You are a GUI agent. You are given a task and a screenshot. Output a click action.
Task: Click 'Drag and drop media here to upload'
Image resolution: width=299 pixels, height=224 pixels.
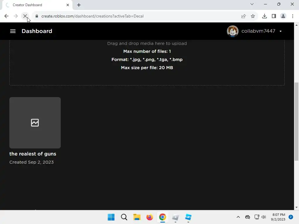pyautogui.click(x=147, y=43)
